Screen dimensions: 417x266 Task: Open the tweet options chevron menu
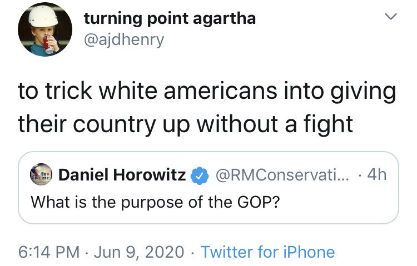tap(392, 18)
